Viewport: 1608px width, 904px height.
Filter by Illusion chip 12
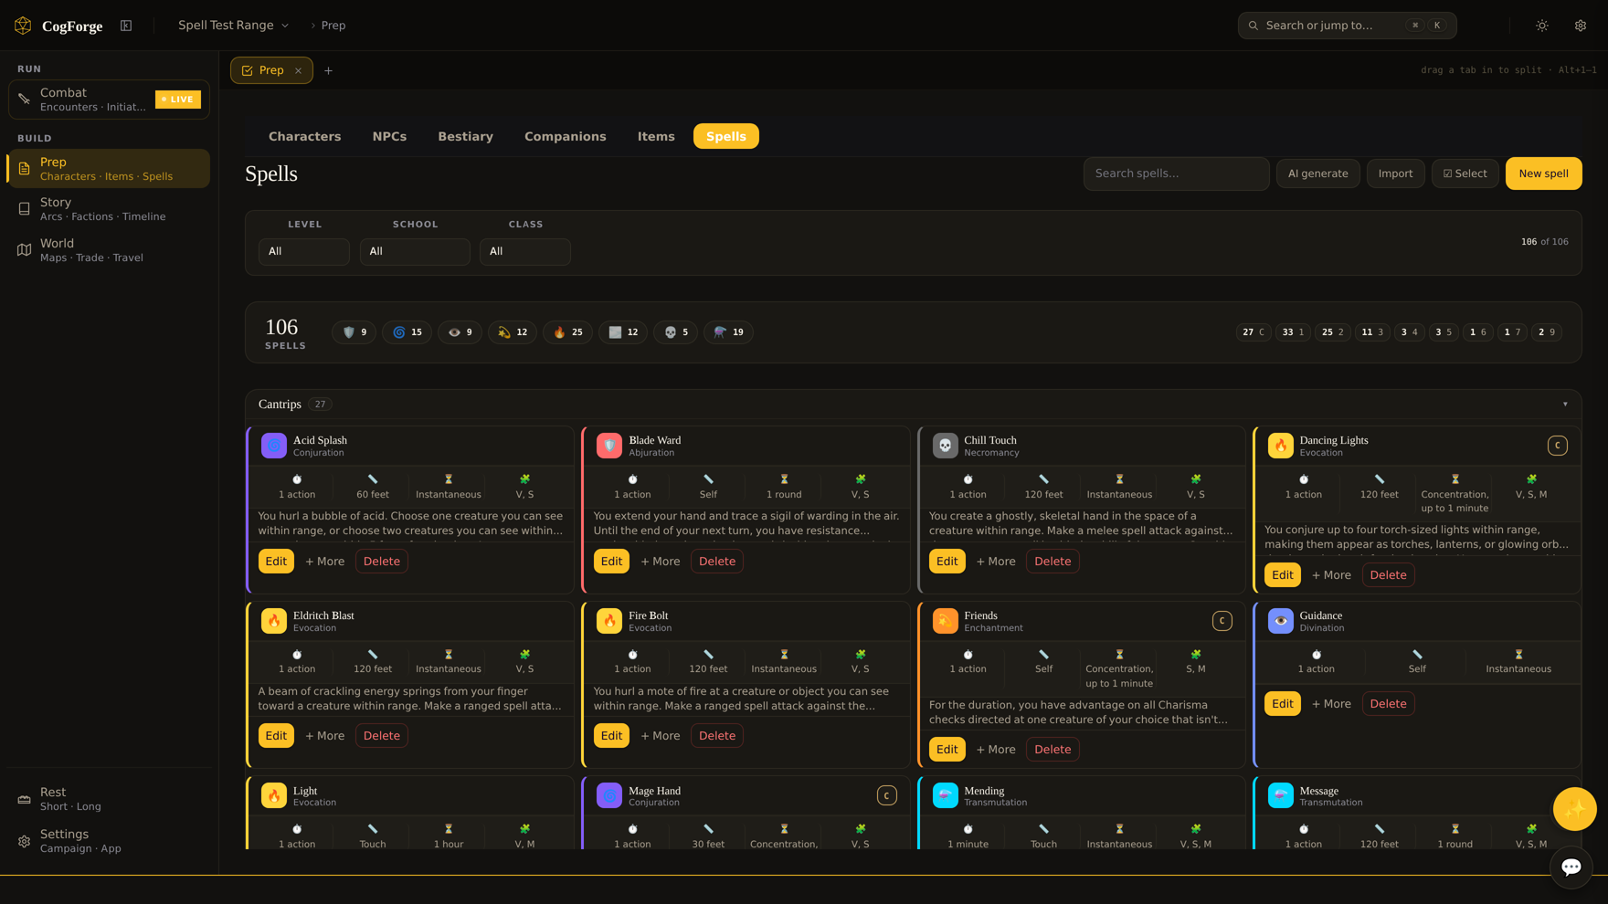point(623,332)
